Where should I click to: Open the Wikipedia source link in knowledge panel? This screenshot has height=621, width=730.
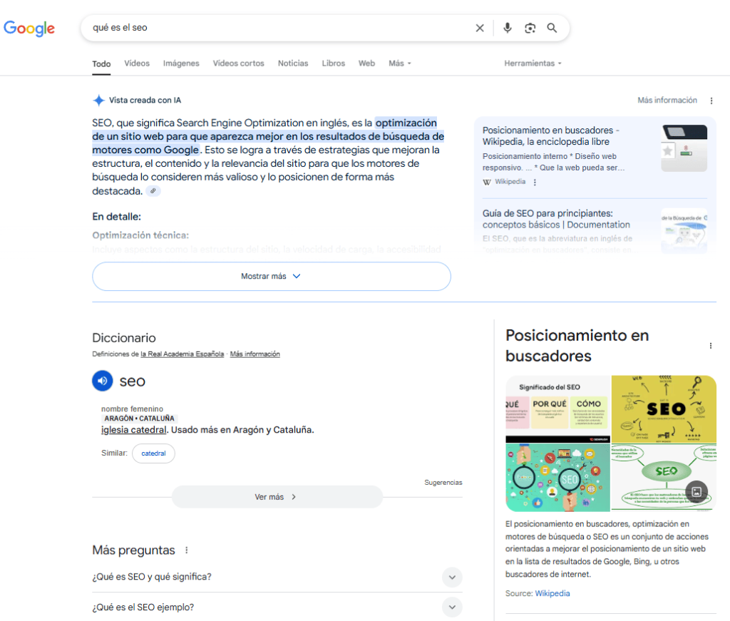(x=552, y=593)
